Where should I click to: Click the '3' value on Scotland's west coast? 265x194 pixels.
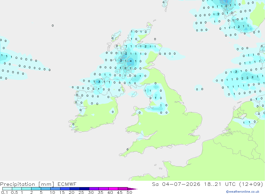point(121,60)
